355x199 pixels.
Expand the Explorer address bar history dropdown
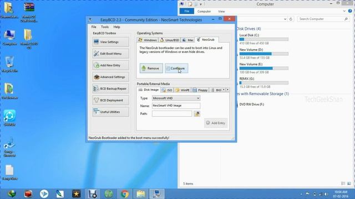pyautogui.click(x=285, y=19)
